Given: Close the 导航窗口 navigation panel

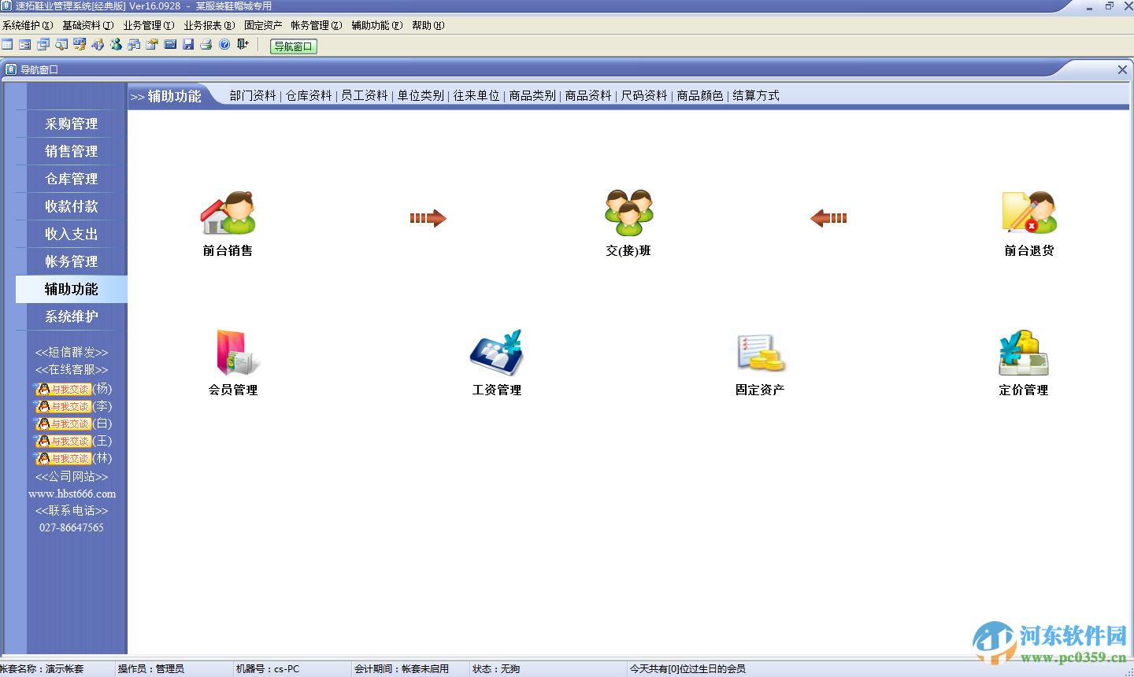Looking at the screenshot, I should pos(1122,69).
